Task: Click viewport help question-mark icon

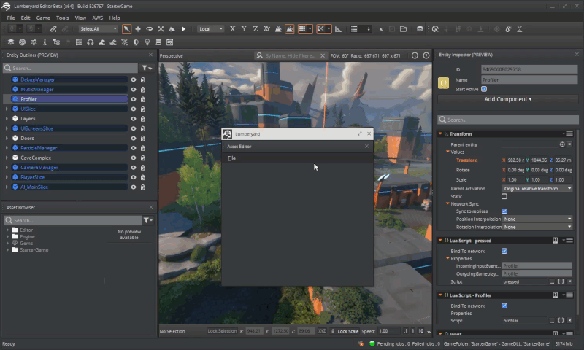Action: point(426,55)
